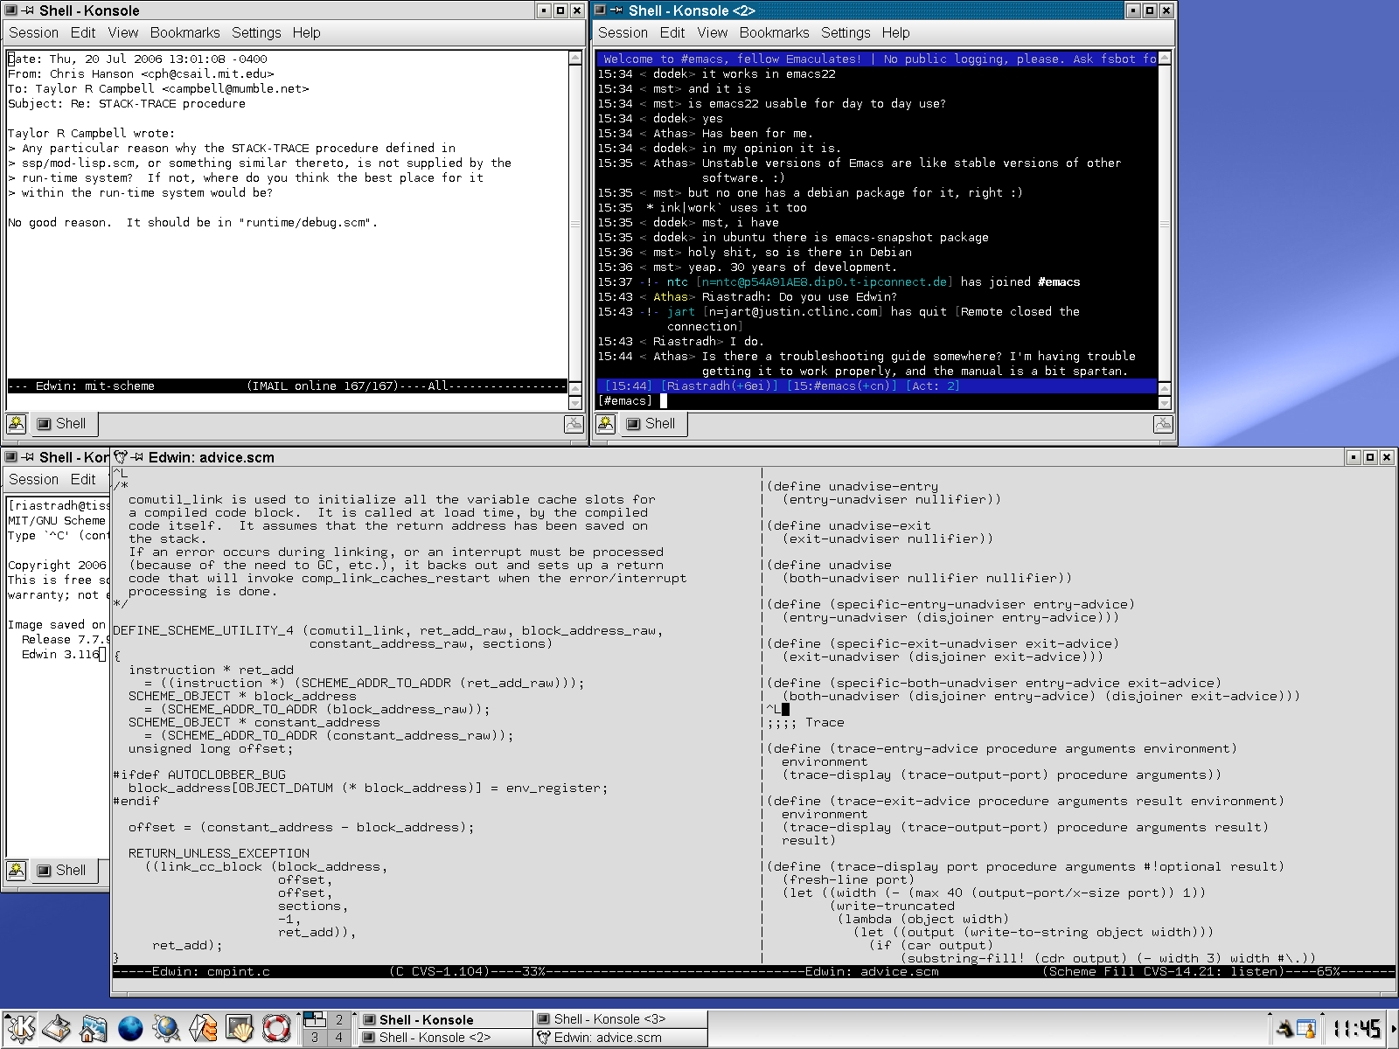
Task: Click the Show Desktop panel icon
Action: pyautogui.click(x=57, y=1028)
